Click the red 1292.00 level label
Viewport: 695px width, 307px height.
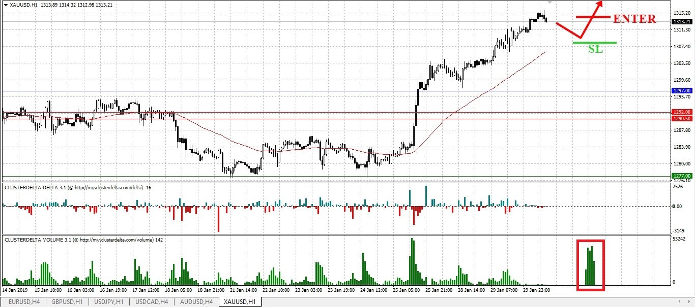tap(682, 112)
